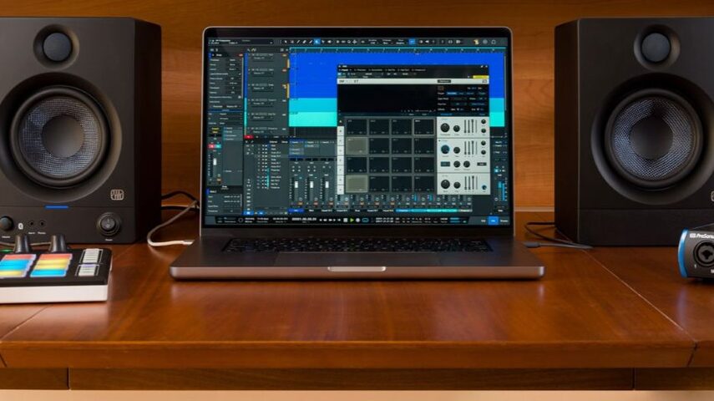Click the Record circle in transport
Screen dimensions: 714x401
tap(358, 220)
